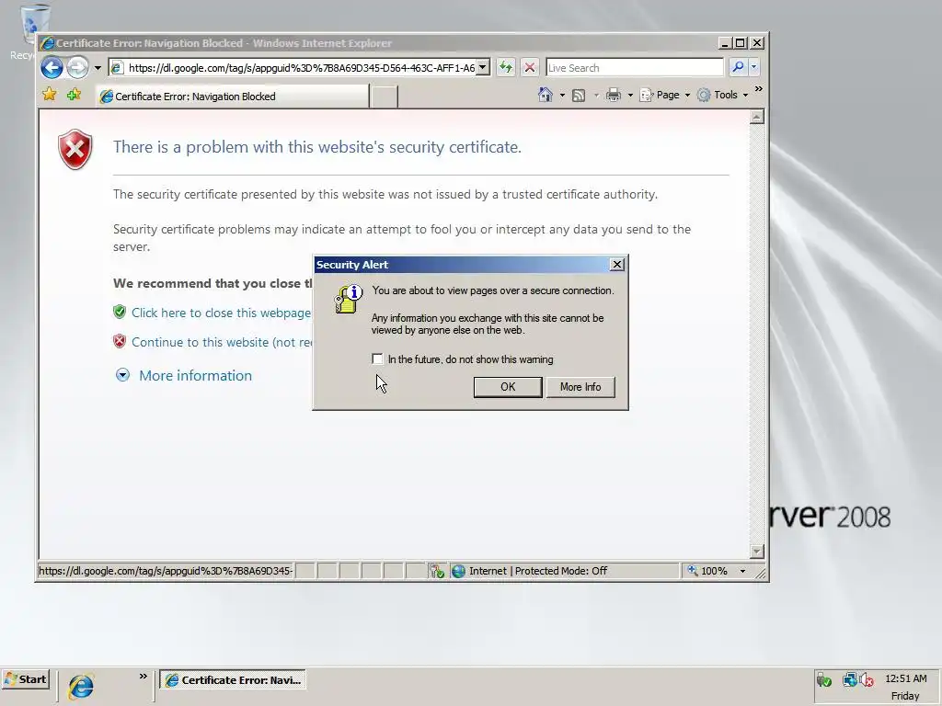942x706 pixels.
Task: Click the Home icon in toolbar
Action: [x=546, y=95]
